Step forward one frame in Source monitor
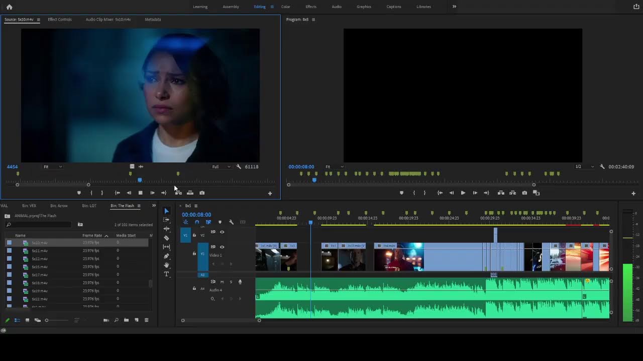643x361 pixels. [x=152, y=193]
